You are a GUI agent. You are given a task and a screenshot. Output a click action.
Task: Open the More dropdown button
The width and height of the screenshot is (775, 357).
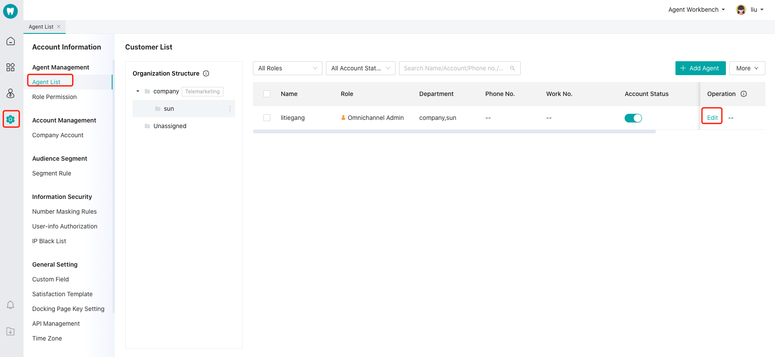[x=747, y=68]
